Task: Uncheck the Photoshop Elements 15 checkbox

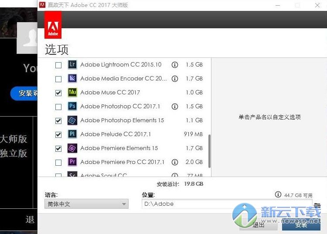Action: (58, 121)
